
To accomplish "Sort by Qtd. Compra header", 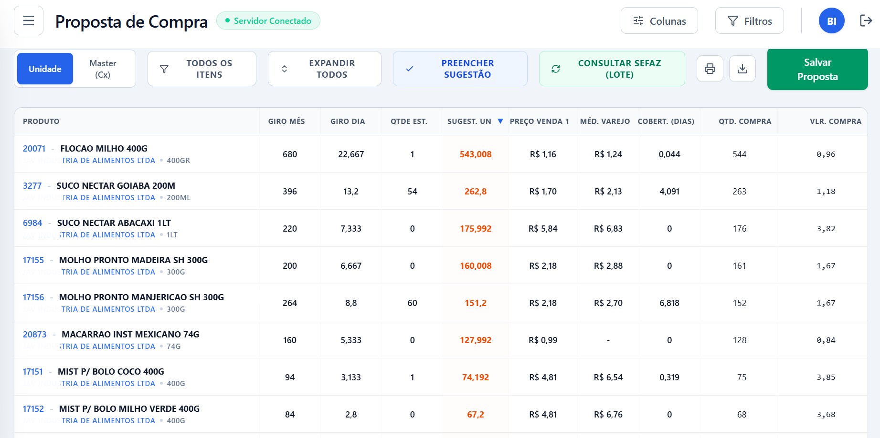I will [745, 121].
